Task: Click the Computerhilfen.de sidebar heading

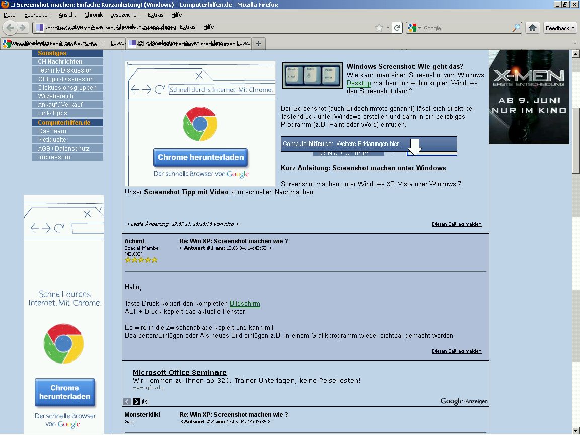Action: pos(67,122)
